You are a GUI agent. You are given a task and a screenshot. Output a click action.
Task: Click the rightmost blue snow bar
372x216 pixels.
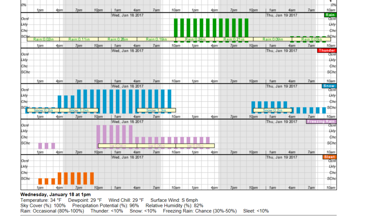pyautogui.click(x=324, y=110)
